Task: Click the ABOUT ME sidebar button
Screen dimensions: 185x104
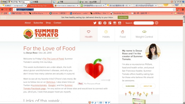Action: tap(148, 86)
